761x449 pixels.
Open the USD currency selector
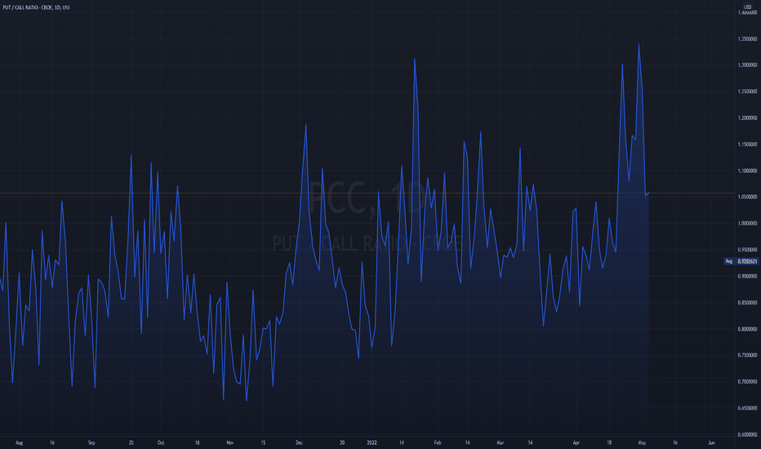click(x=747, y=7)
